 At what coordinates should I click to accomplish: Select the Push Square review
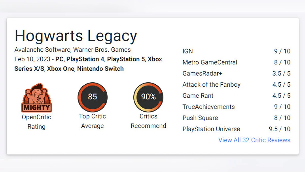[x=200, y=118]
